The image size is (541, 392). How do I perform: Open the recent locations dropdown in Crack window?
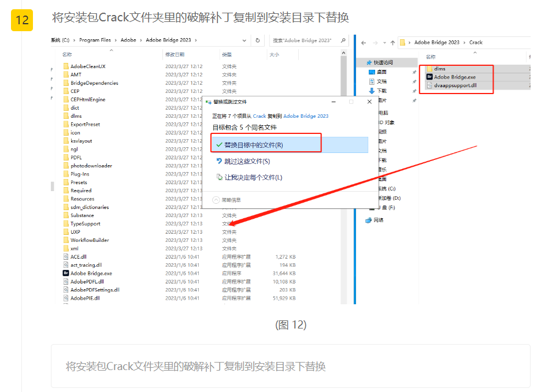coord(384,43)
